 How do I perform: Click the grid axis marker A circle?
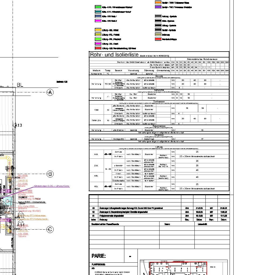[50, 93]
